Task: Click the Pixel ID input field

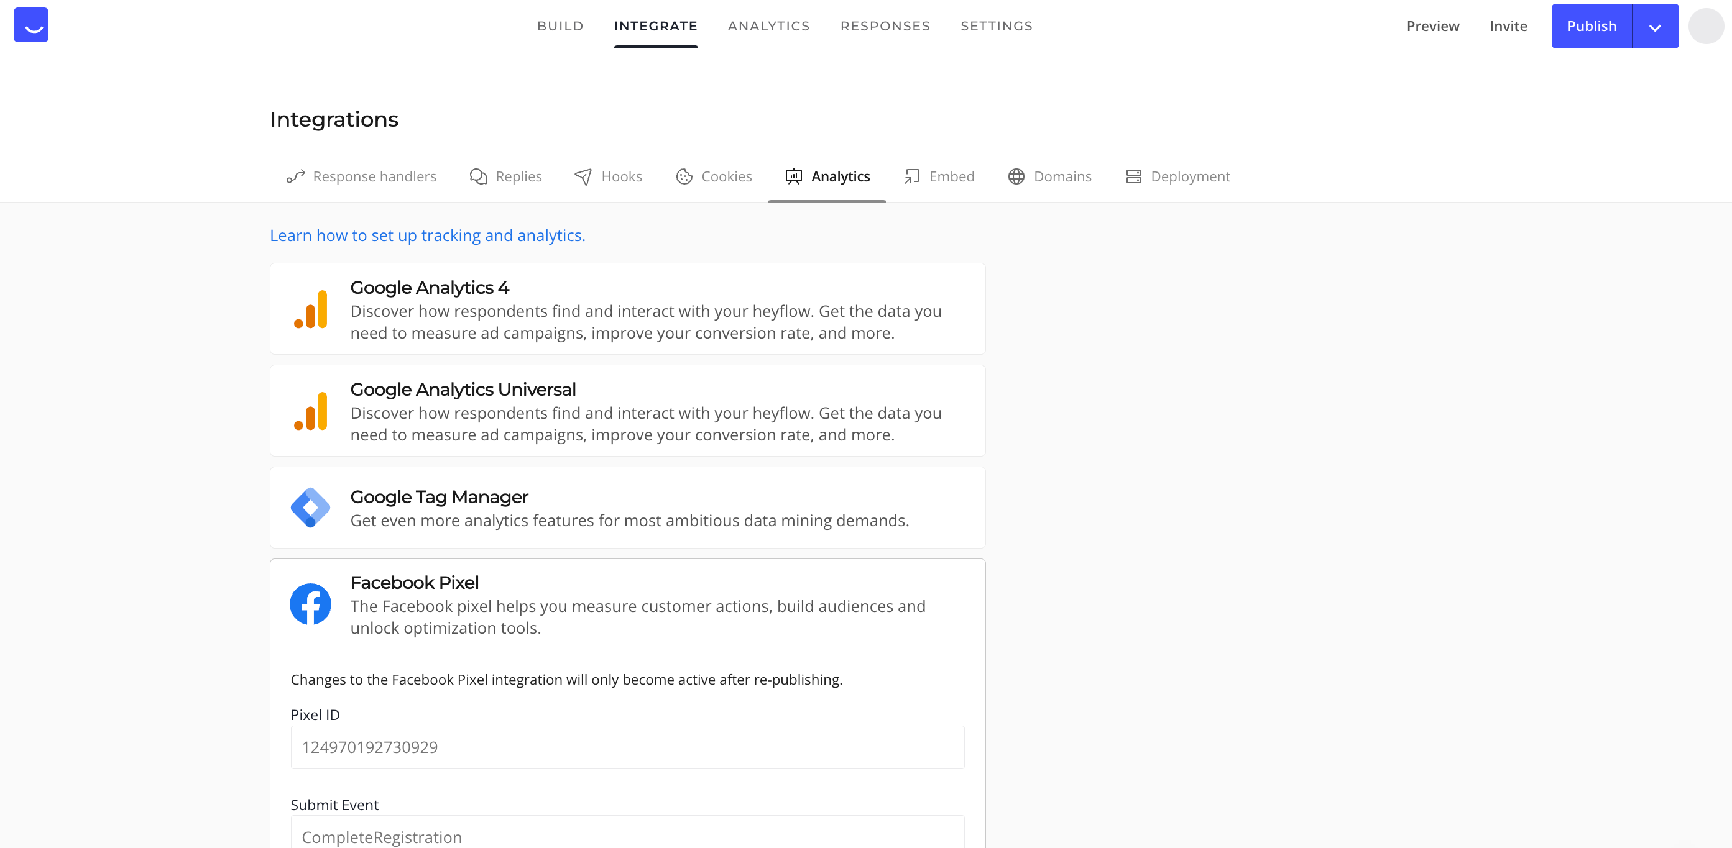Action: 627,746
